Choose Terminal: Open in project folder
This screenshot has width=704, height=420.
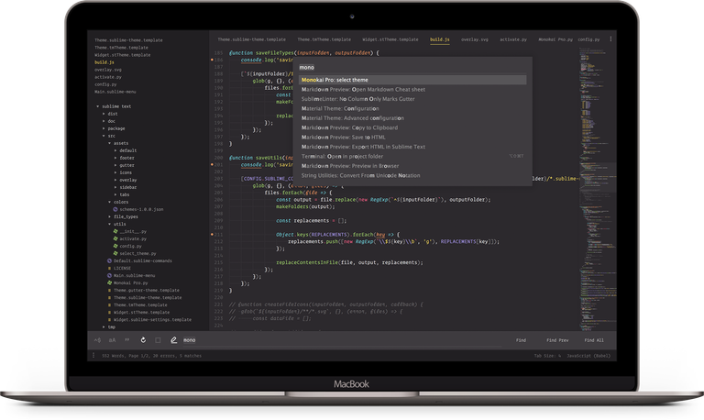(x=412, y=156)
